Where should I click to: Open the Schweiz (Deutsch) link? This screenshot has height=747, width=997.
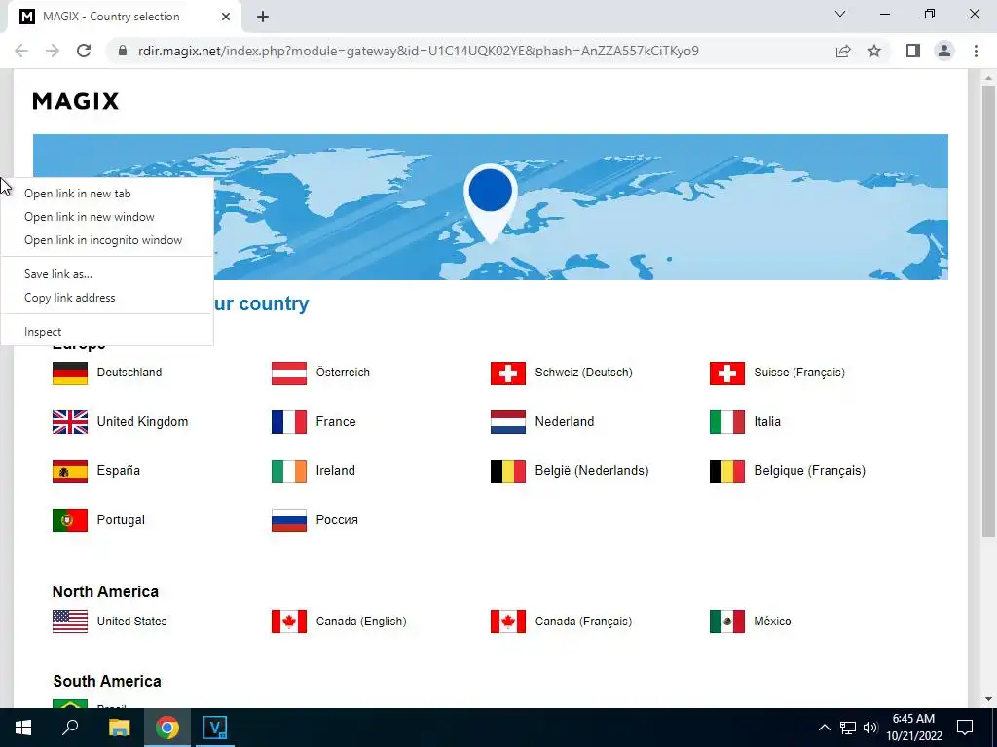pos(584,373)
